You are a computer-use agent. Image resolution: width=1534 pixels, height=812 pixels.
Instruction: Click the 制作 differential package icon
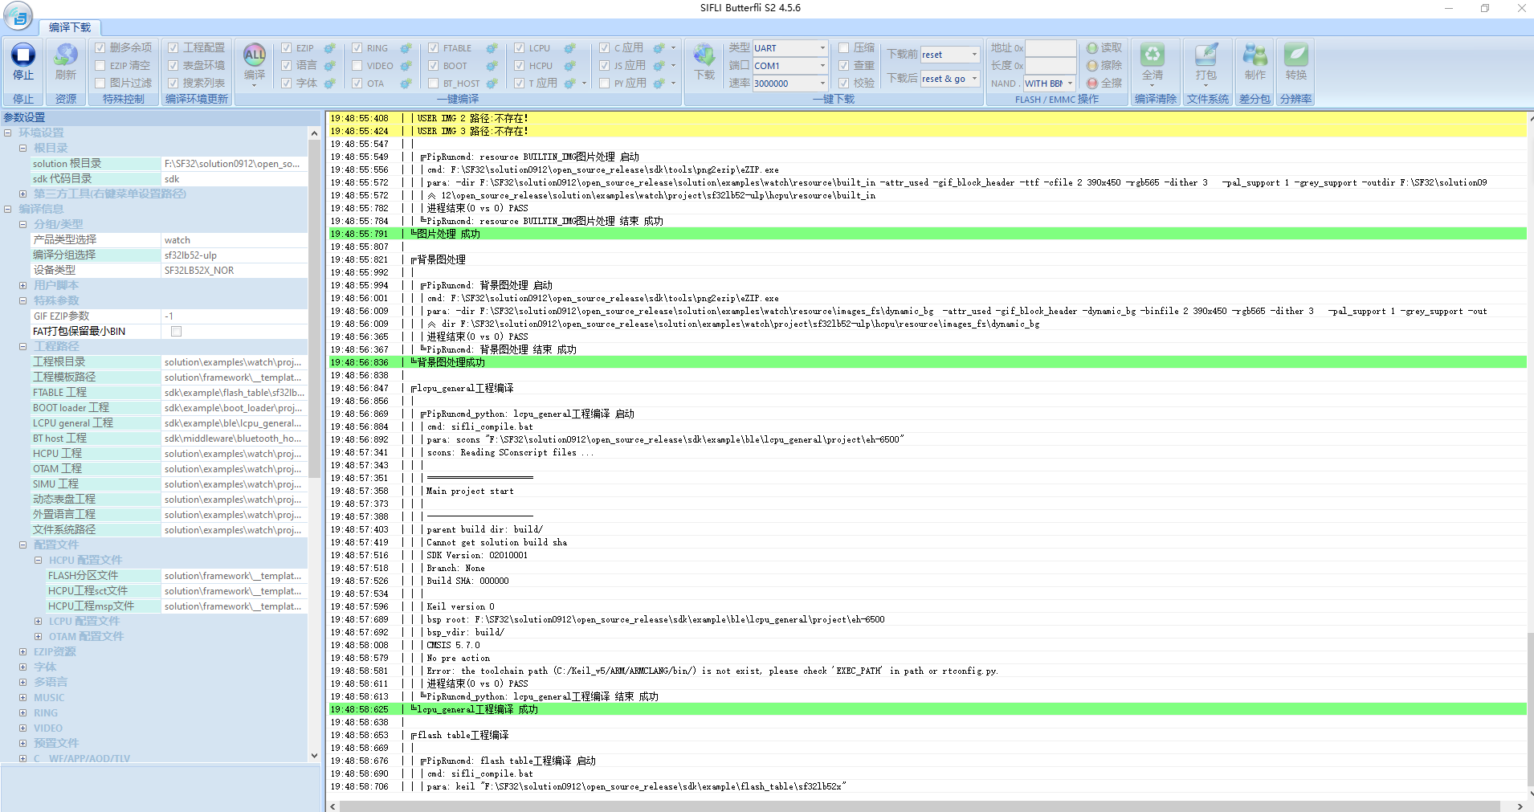tap(1255, 55)
